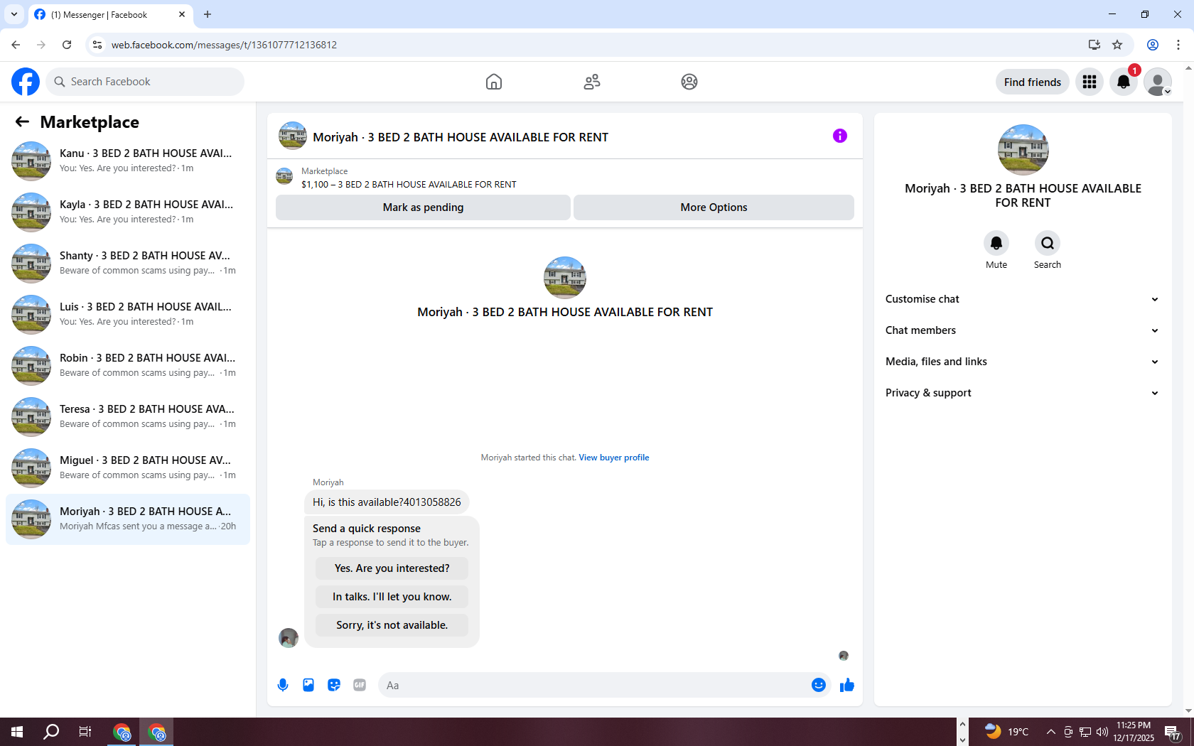Send a thumbs-up like

tap(847, 685)
